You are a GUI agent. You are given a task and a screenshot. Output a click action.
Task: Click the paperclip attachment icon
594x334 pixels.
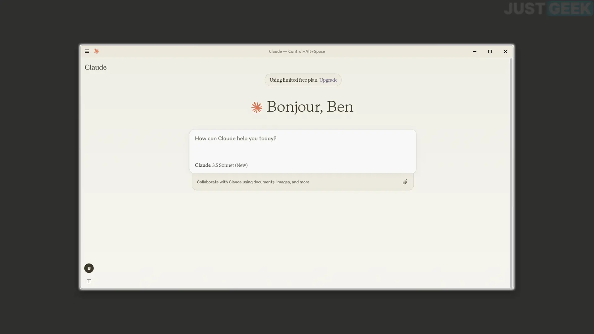(x=405, y=182)
